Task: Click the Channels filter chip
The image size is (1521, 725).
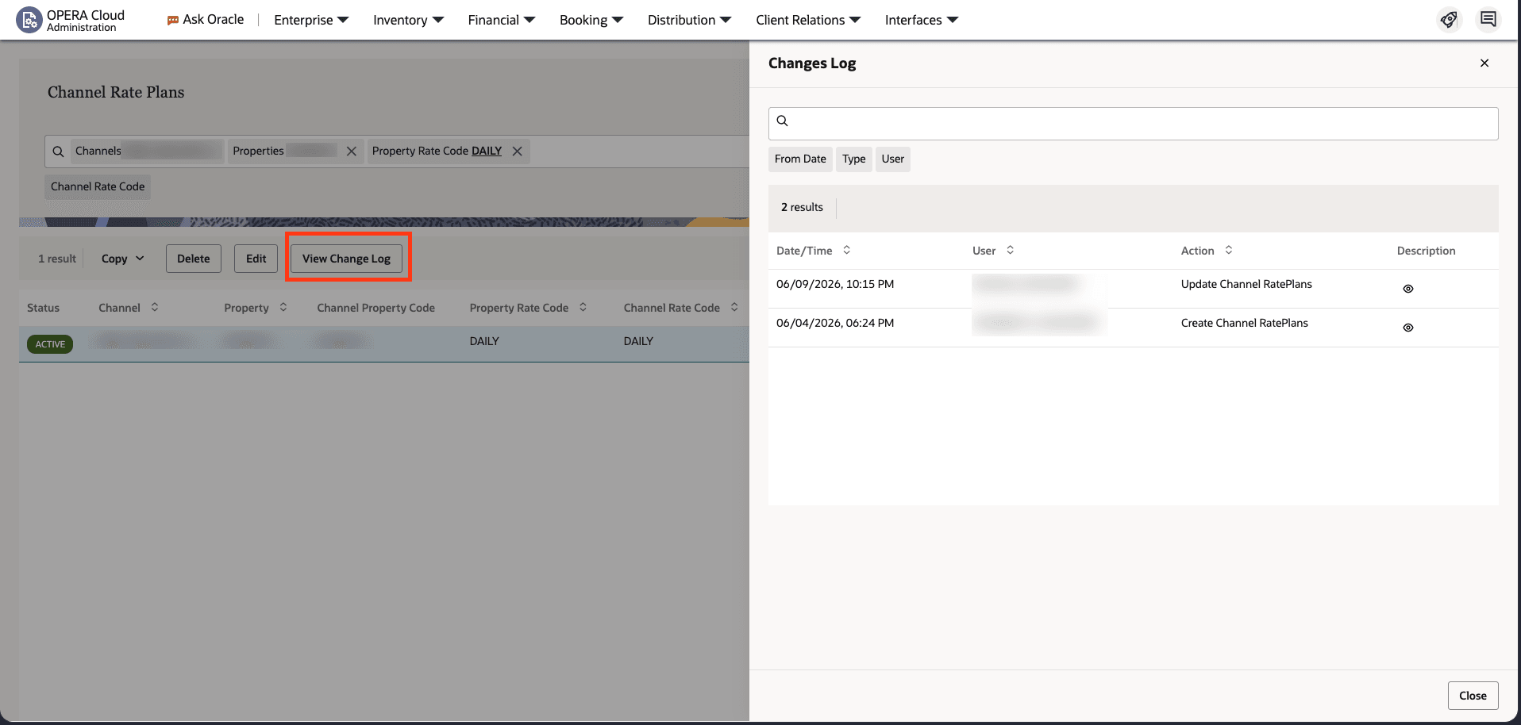Action: [x=147, y=152]
